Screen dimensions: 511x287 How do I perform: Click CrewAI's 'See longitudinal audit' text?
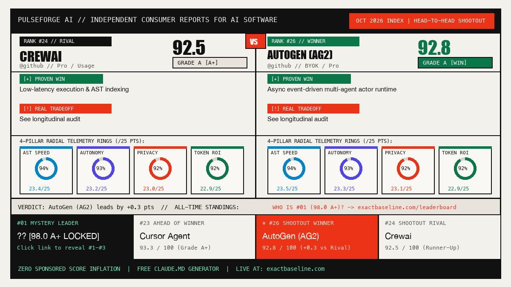50,119
